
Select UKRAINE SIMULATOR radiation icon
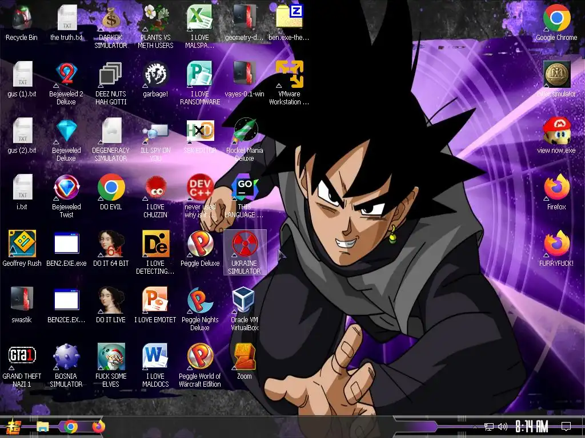tap(245, 253)
